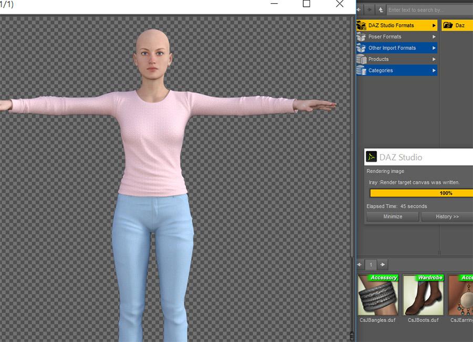This screenshot has height=342, width=473.
Task: Click the Poser Formats box icon
Action: pos(361,36)
